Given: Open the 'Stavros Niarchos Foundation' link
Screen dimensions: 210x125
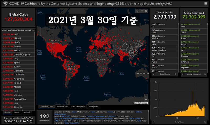Looking at the screenshot, I should coord(101,119).
